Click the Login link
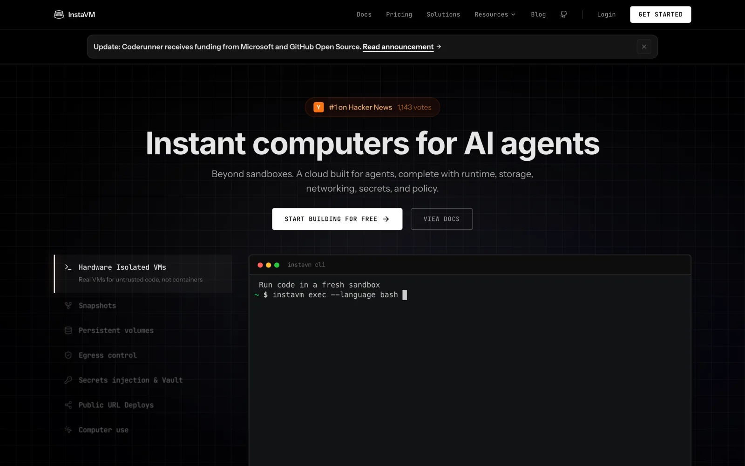745x466 pixels. [x=606, y=14]
